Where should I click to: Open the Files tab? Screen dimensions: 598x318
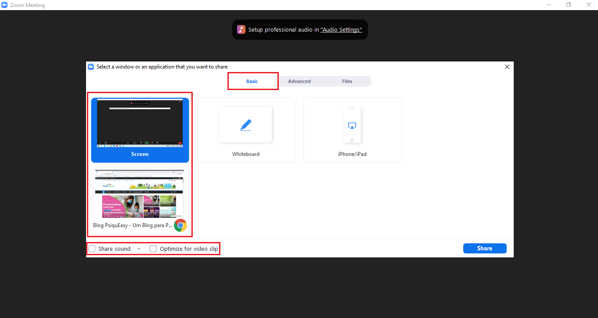347,81
